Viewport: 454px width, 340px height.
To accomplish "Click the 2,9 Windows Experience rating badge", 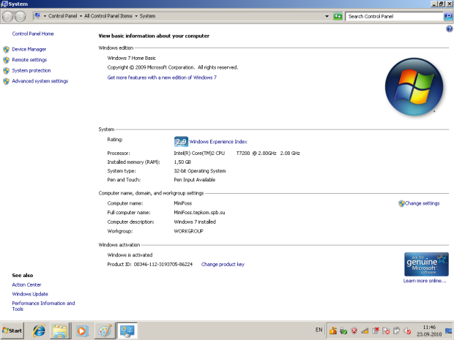I will click(x=182, y=142).
